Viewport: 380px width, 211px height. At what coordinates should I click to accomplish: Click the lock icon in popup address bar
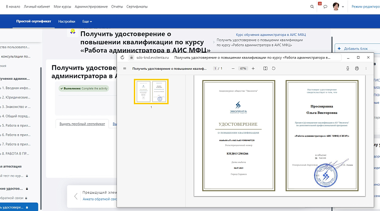tap(131, 57)
